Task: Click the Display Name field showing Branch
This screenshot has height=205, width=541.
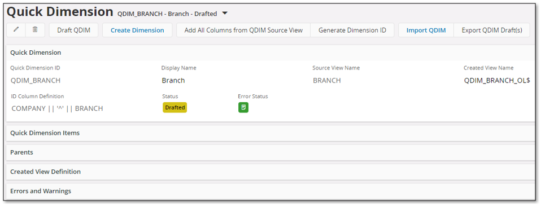Action: (x=173, y=80)
